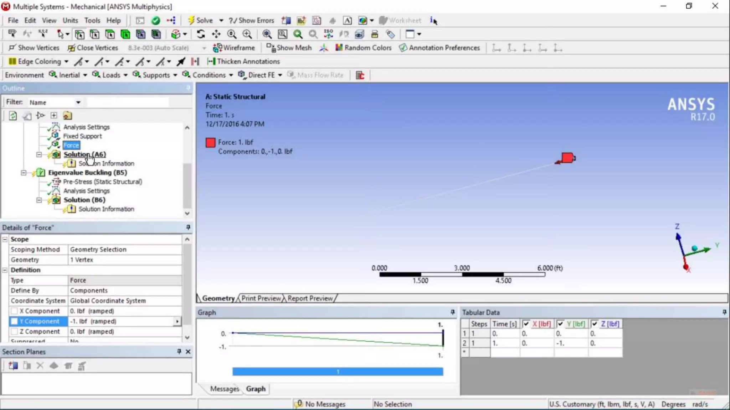Image resolution: width=730 pixels, height=410 pixels.
Task: Select the Pan view tool
Action: 216,34
